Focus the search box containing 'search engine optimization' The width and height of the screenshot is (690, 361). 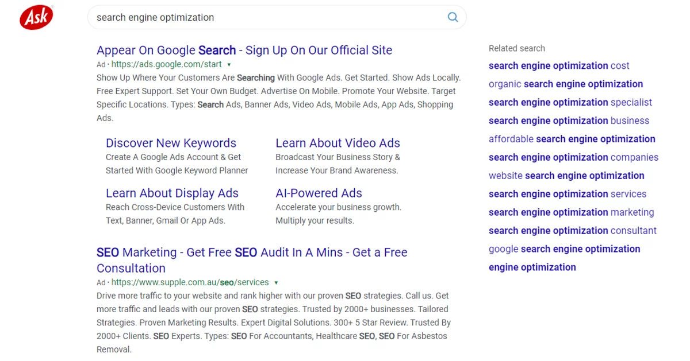pyautogui.click(x=277, y=17)
